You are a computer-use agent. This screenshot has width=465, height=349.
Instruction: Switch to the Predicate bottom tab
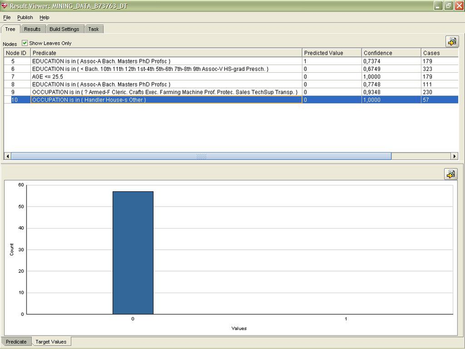coord(16,341)
